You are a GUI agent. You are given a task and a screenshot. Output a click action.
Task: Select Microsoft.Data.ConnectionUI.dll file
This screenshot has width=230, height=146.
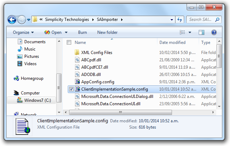pos(111,104)
